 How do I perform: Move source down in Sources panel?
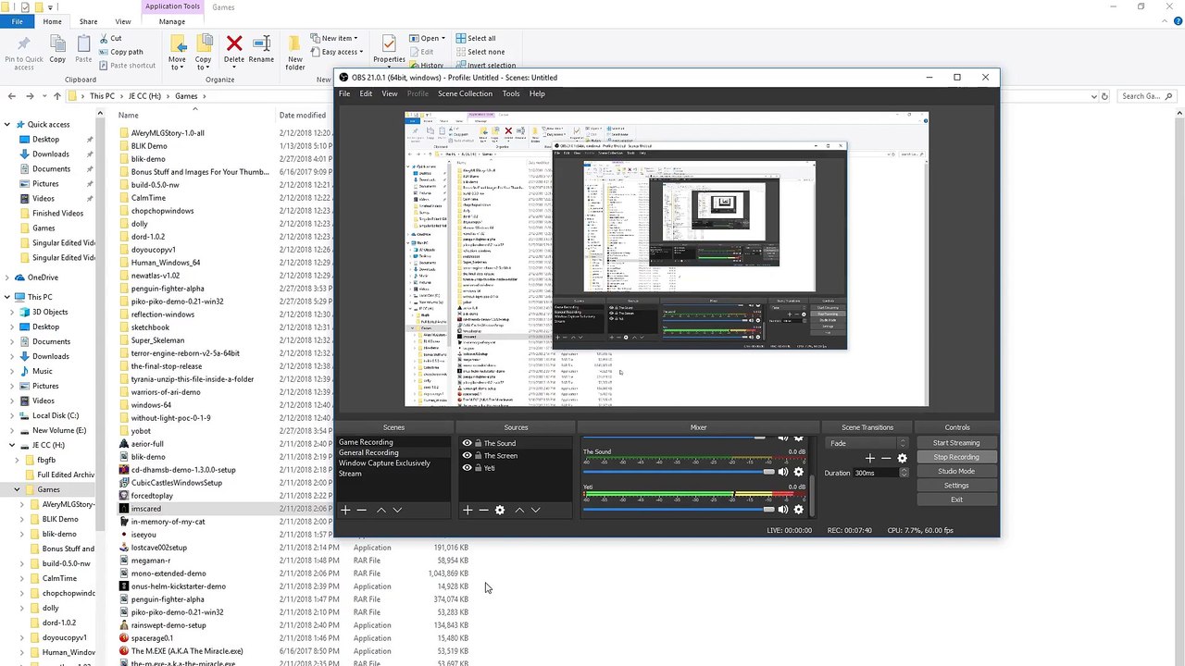(535, 510)
